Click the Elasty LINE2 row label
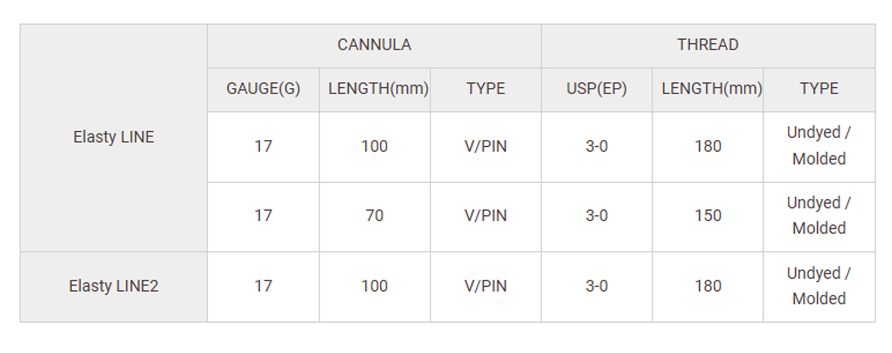This screenshot has width=892, height=353. click(x=113, y=286)
